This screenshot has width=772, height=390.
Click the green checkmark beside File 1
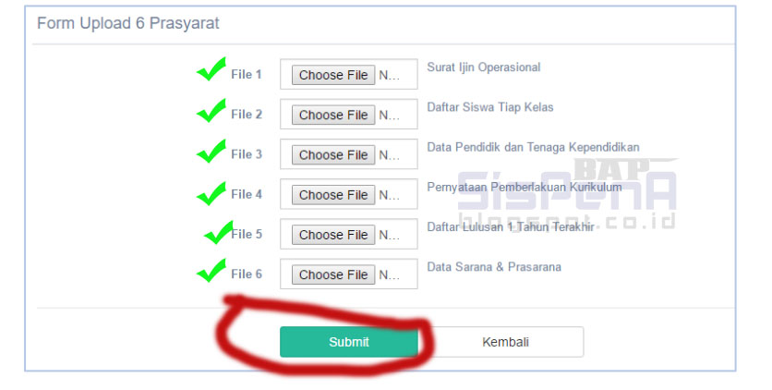211,70
